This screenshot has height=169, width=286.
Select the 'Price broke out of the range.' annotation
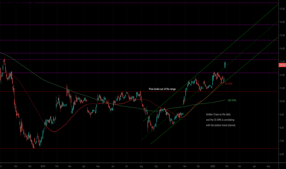(163, 89)
